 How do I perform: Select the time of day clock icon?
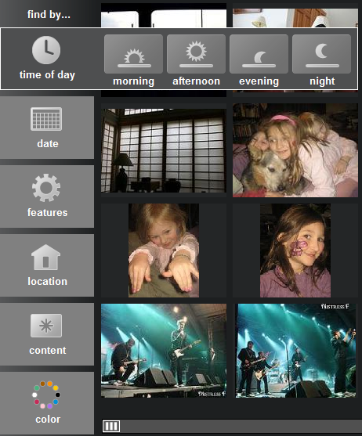(x=46, y=50)
